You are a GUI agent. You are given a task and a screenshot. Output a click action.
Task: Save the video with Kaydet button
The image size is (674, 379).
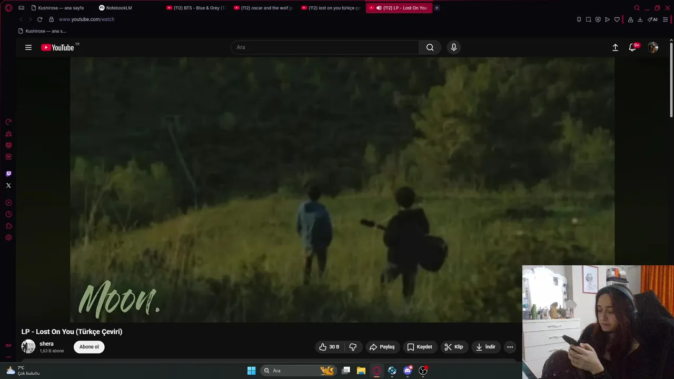(x=420, y=347)
